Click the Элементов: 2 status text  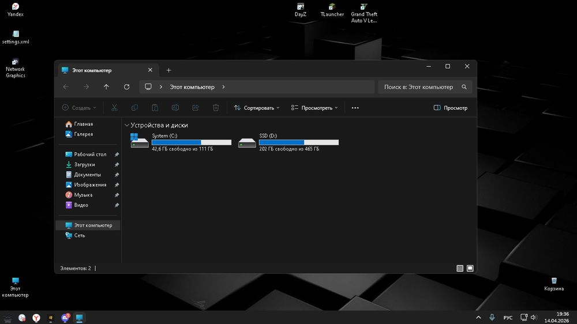pos(76,268)
